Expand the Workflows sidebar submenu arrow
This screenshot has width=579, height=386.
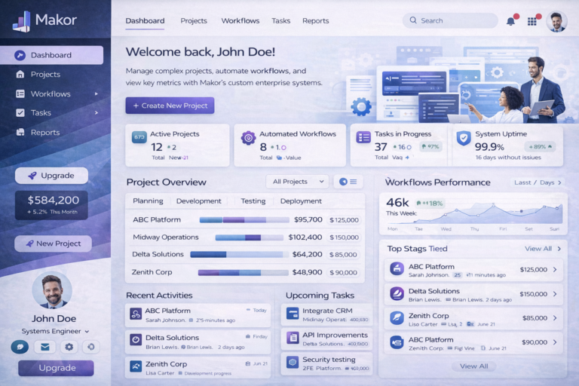tap(96, 93)
